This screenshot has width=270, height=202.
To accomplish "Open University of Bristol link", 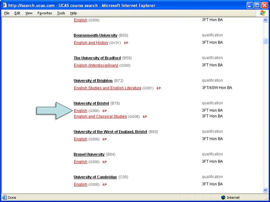I will click(91, 104).
